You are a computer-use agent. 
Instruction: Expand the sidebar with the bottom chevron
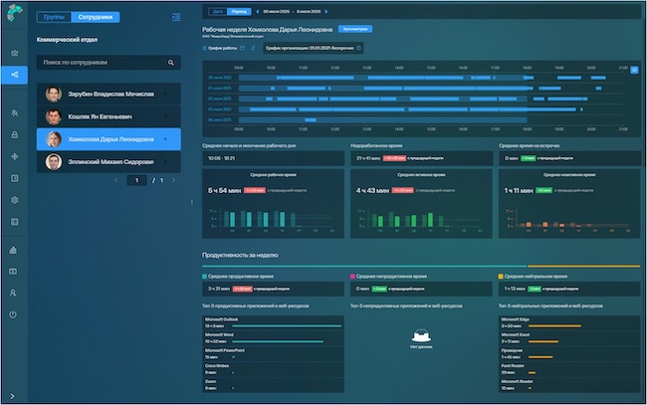(x=12, y=396)
